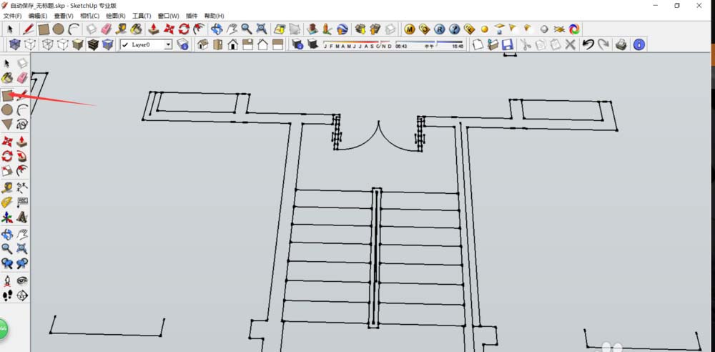715x352 pixels.
Task: Click the gold M plugin icon
Action: click(x=410, y=29)
